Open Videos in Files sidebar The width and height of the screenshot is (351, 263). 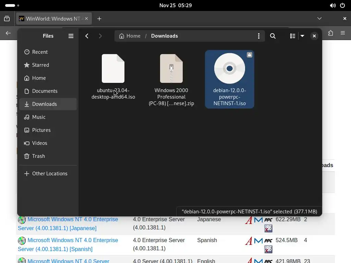click(48, 143)
